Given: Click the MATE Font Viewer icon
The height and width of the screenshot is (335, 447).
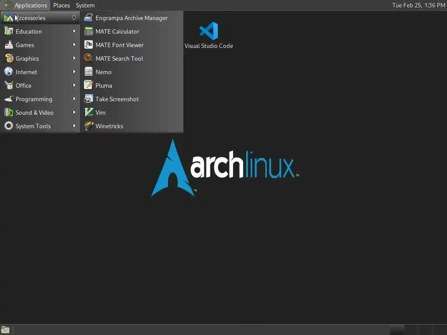Looking at the screenshot, I should tap(88, 45).
